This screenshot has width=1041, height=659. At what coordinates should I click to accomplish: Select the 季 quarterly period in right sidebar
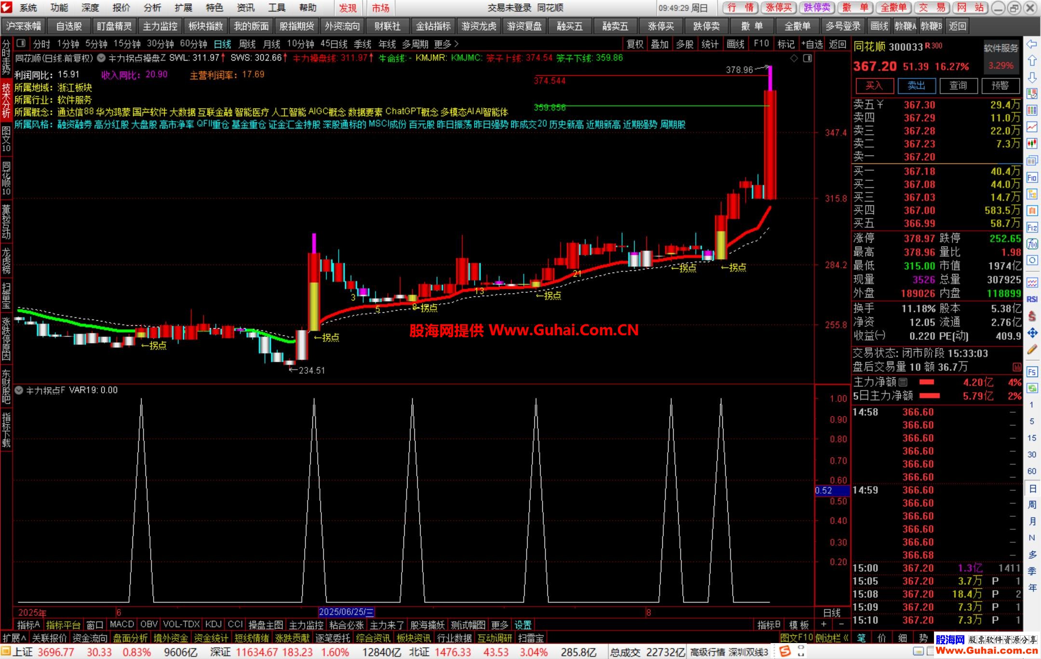(1032, 571)
